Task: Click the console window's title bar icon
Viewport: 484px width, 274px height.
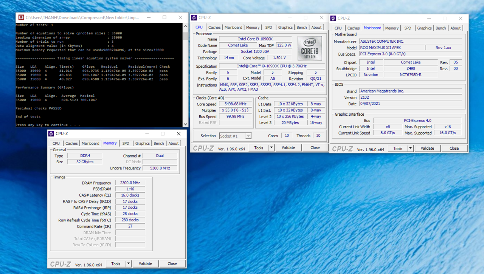Action: [x=21, y=17]
